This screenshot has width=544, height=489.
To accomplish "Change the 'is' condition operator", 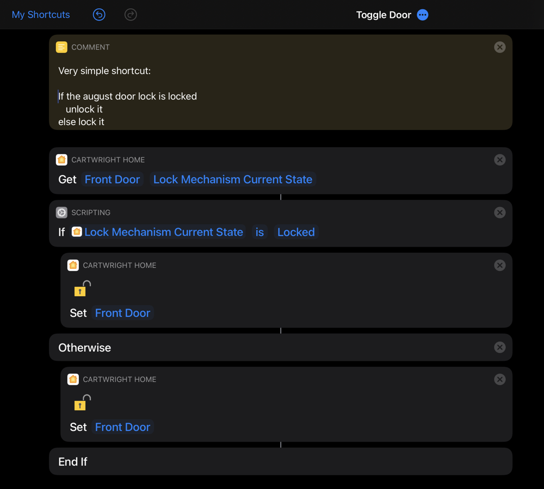I will [x=259, y=232].
